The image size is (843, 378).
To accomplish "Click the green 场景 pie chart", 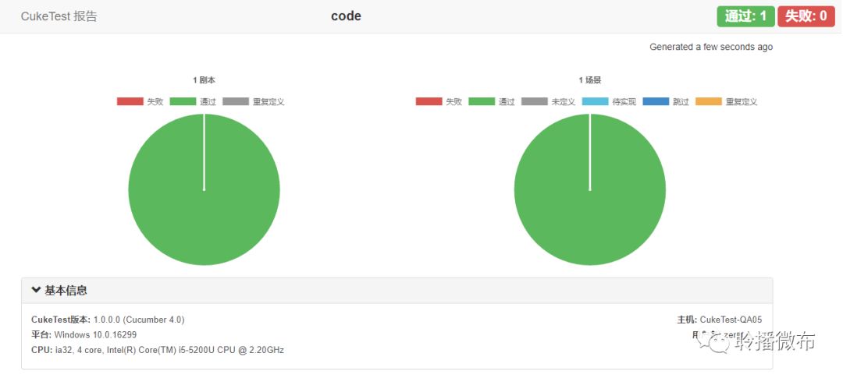I will tap(590, 189).
